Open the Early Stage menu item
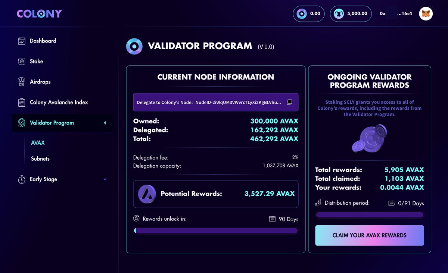 43,179
